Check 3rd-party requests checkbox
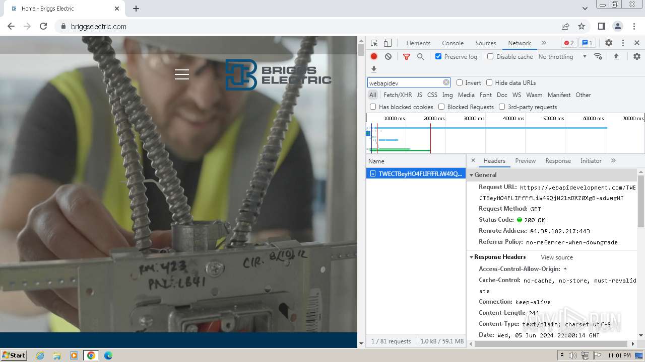 [502, 107]
